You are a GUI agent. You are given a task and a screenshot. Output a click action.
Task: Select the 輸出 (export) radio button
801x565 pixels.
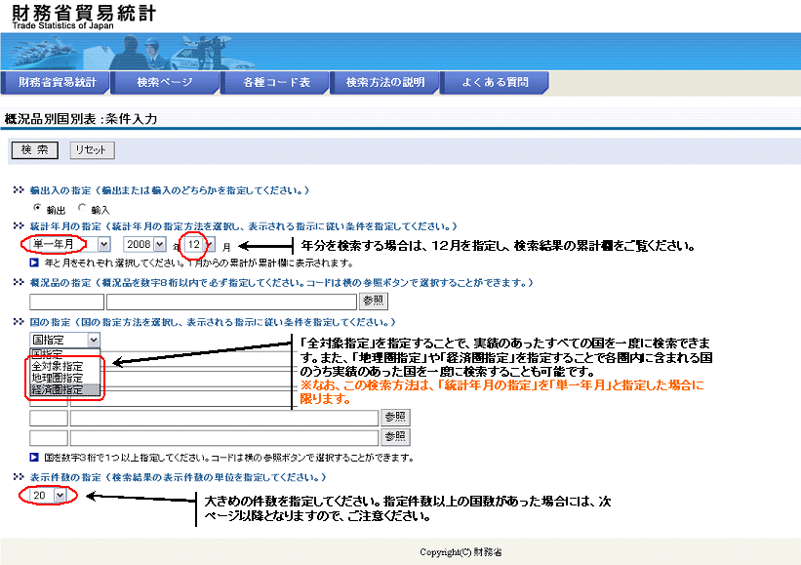point(38,209)
